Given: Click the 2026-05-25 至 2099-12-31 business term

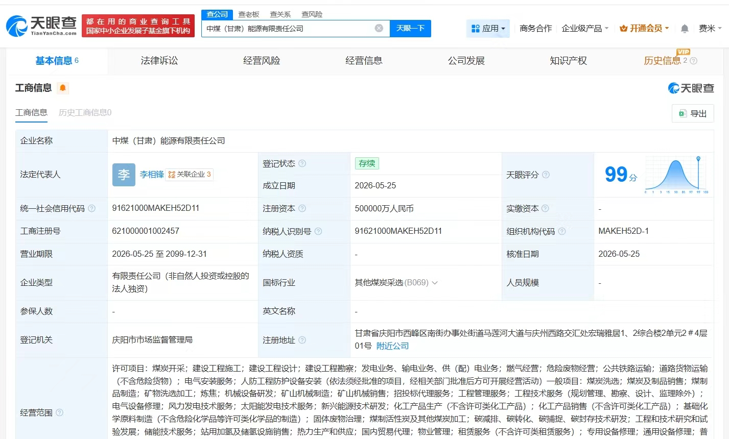Looking at the screenshot, I should (x=159, y=254).
